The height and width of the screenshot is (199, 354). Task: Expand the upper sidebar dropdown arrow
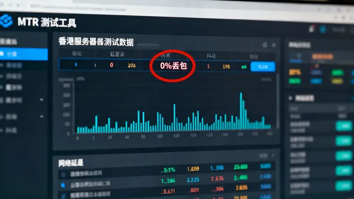(42, 99)
